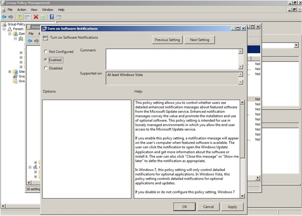
Task: Collapse the Forest tree node
Action: pos(4,29)
